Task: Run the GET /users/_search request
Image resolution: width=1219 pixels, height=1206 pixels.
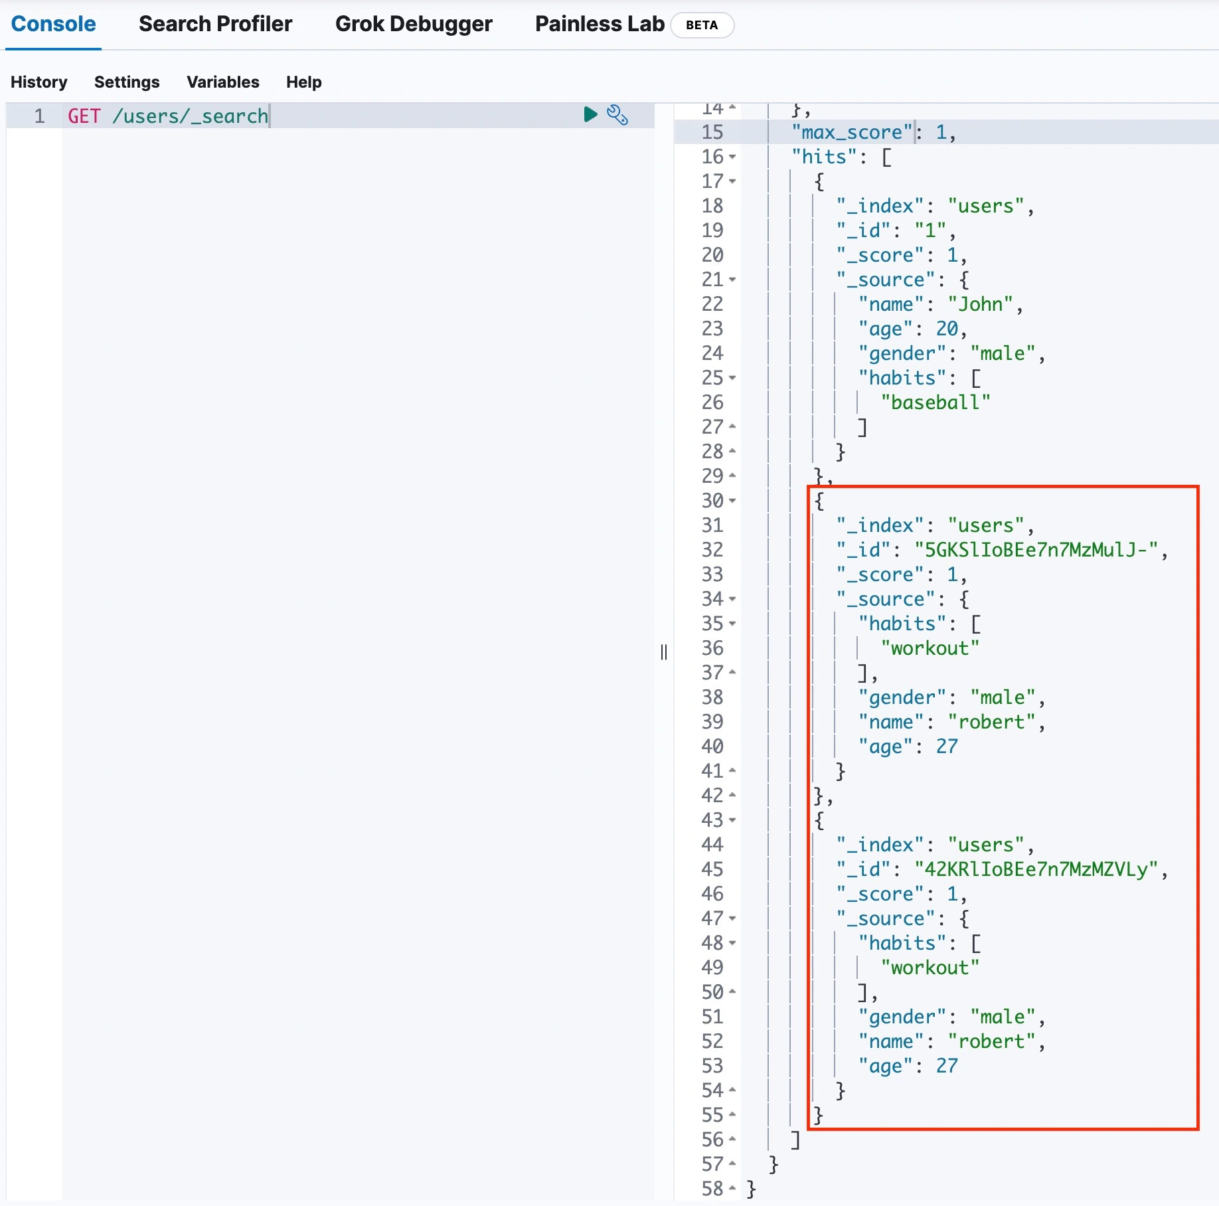Action: pyautogui.click(x=590, y=115)
